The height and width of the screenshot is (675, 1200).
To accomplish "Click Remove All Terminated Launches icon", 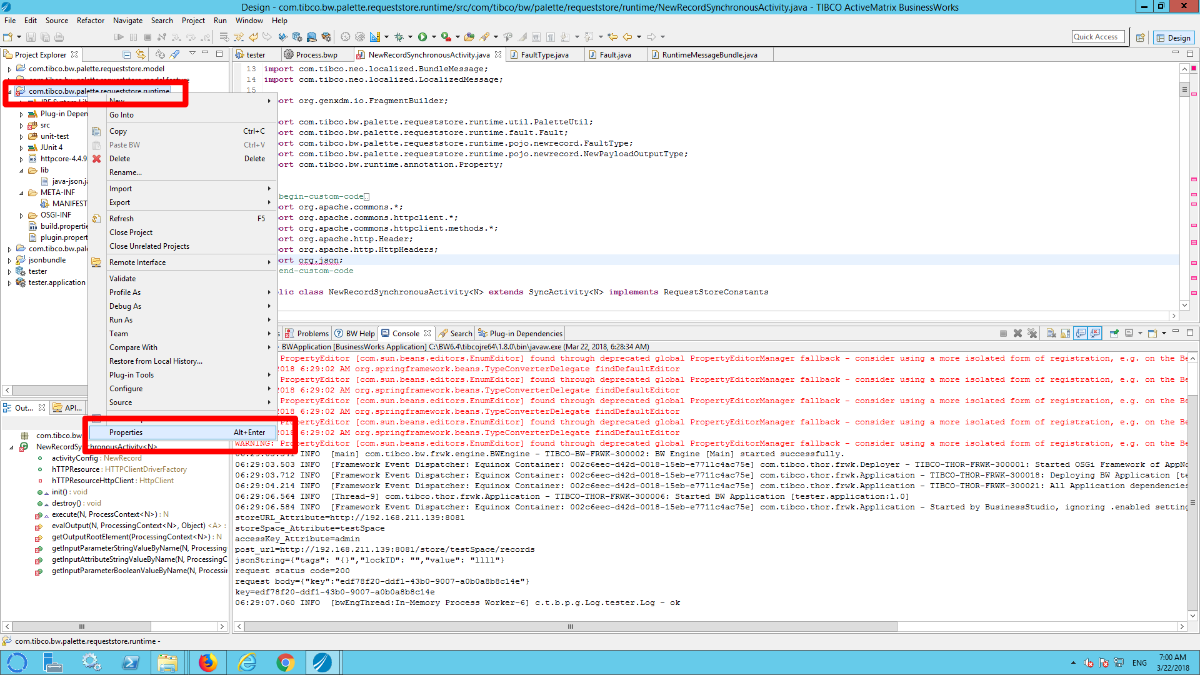I will coord(1032,333).
